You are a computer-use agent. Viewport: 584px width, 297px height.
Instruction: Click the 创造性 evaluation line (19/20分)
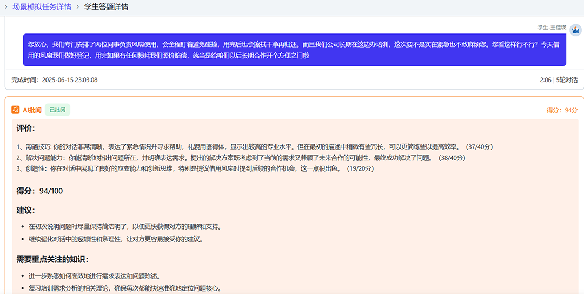[x=195, y=168]
